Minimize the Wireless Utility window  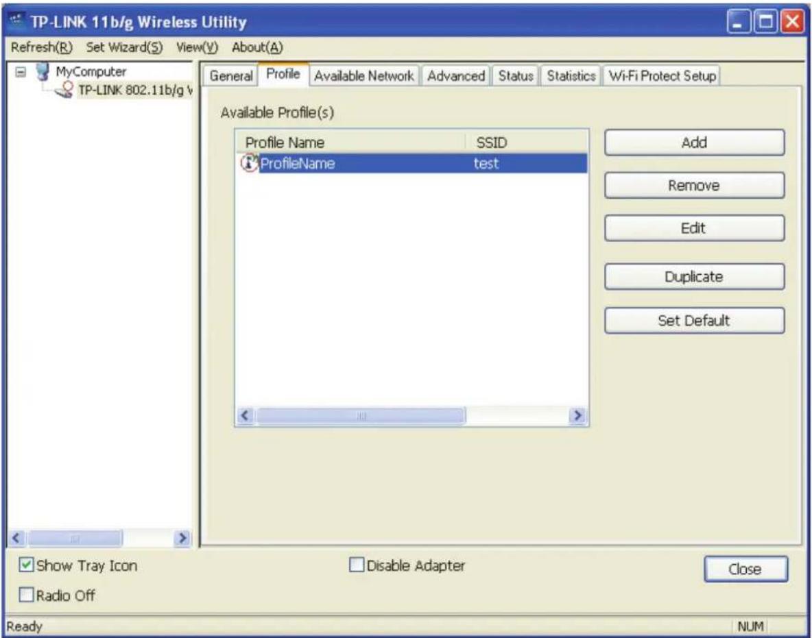click(x=739, y=22)
